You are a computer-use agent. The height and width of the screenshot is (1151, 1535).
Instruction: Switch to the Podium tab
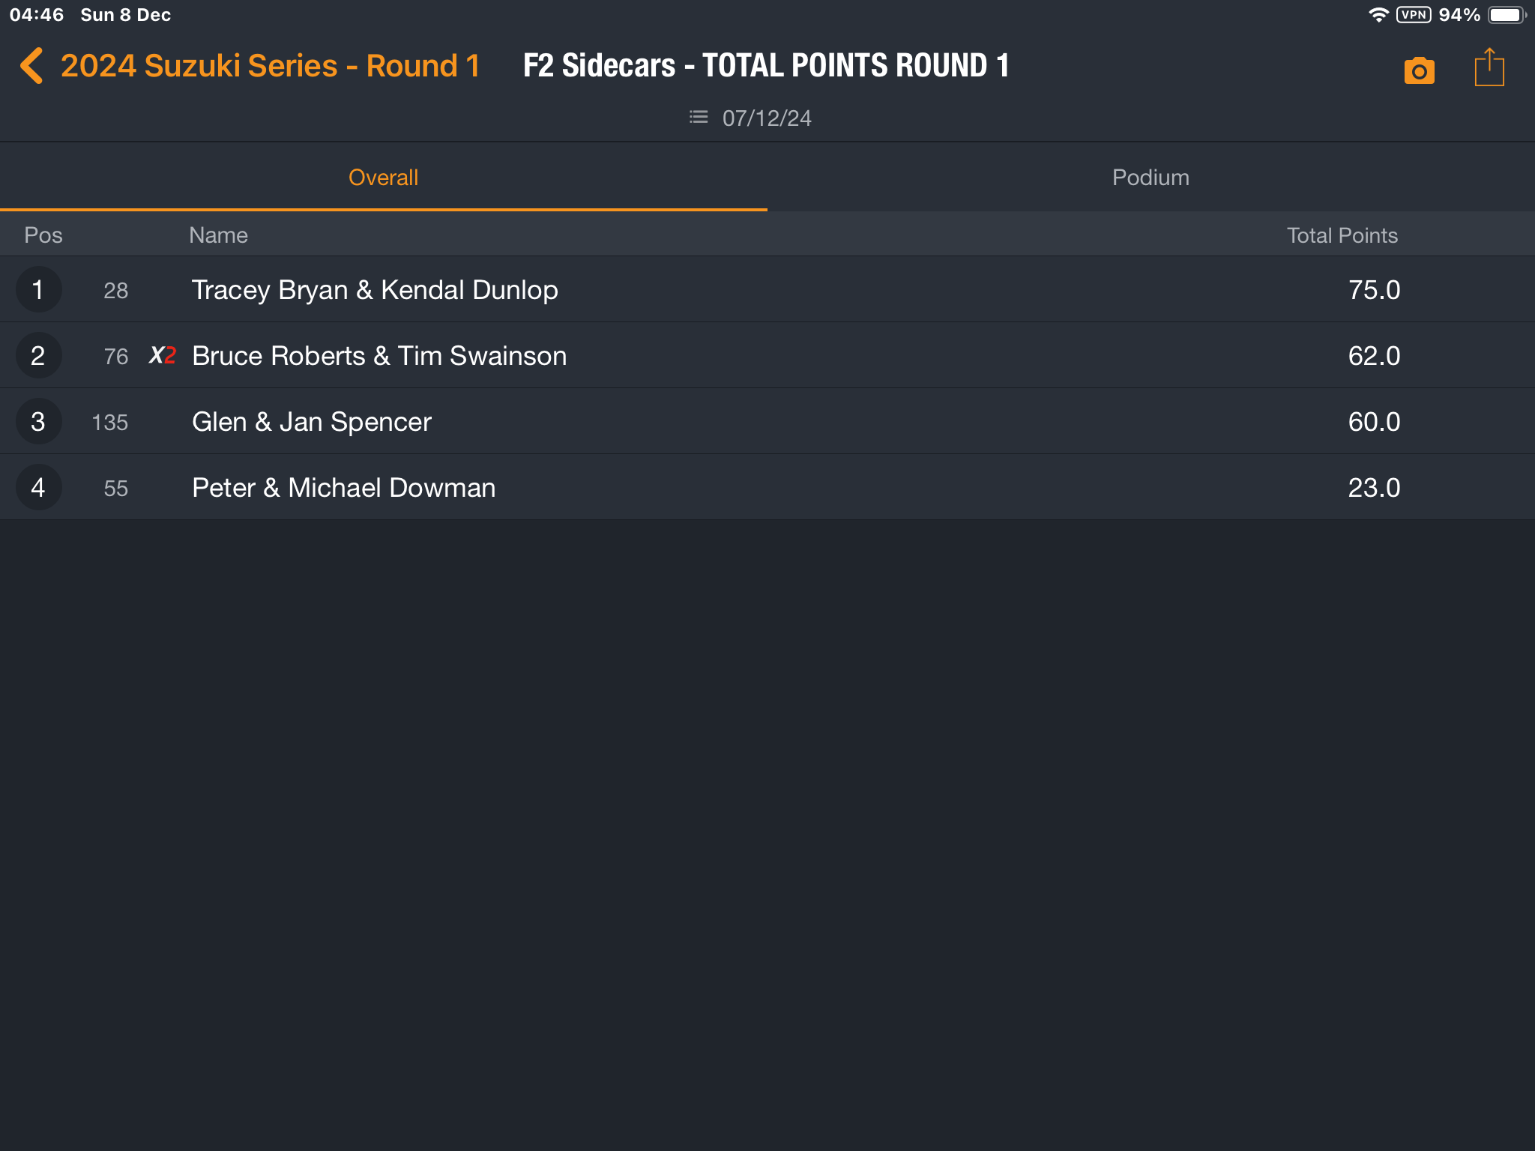[1151, 178]
